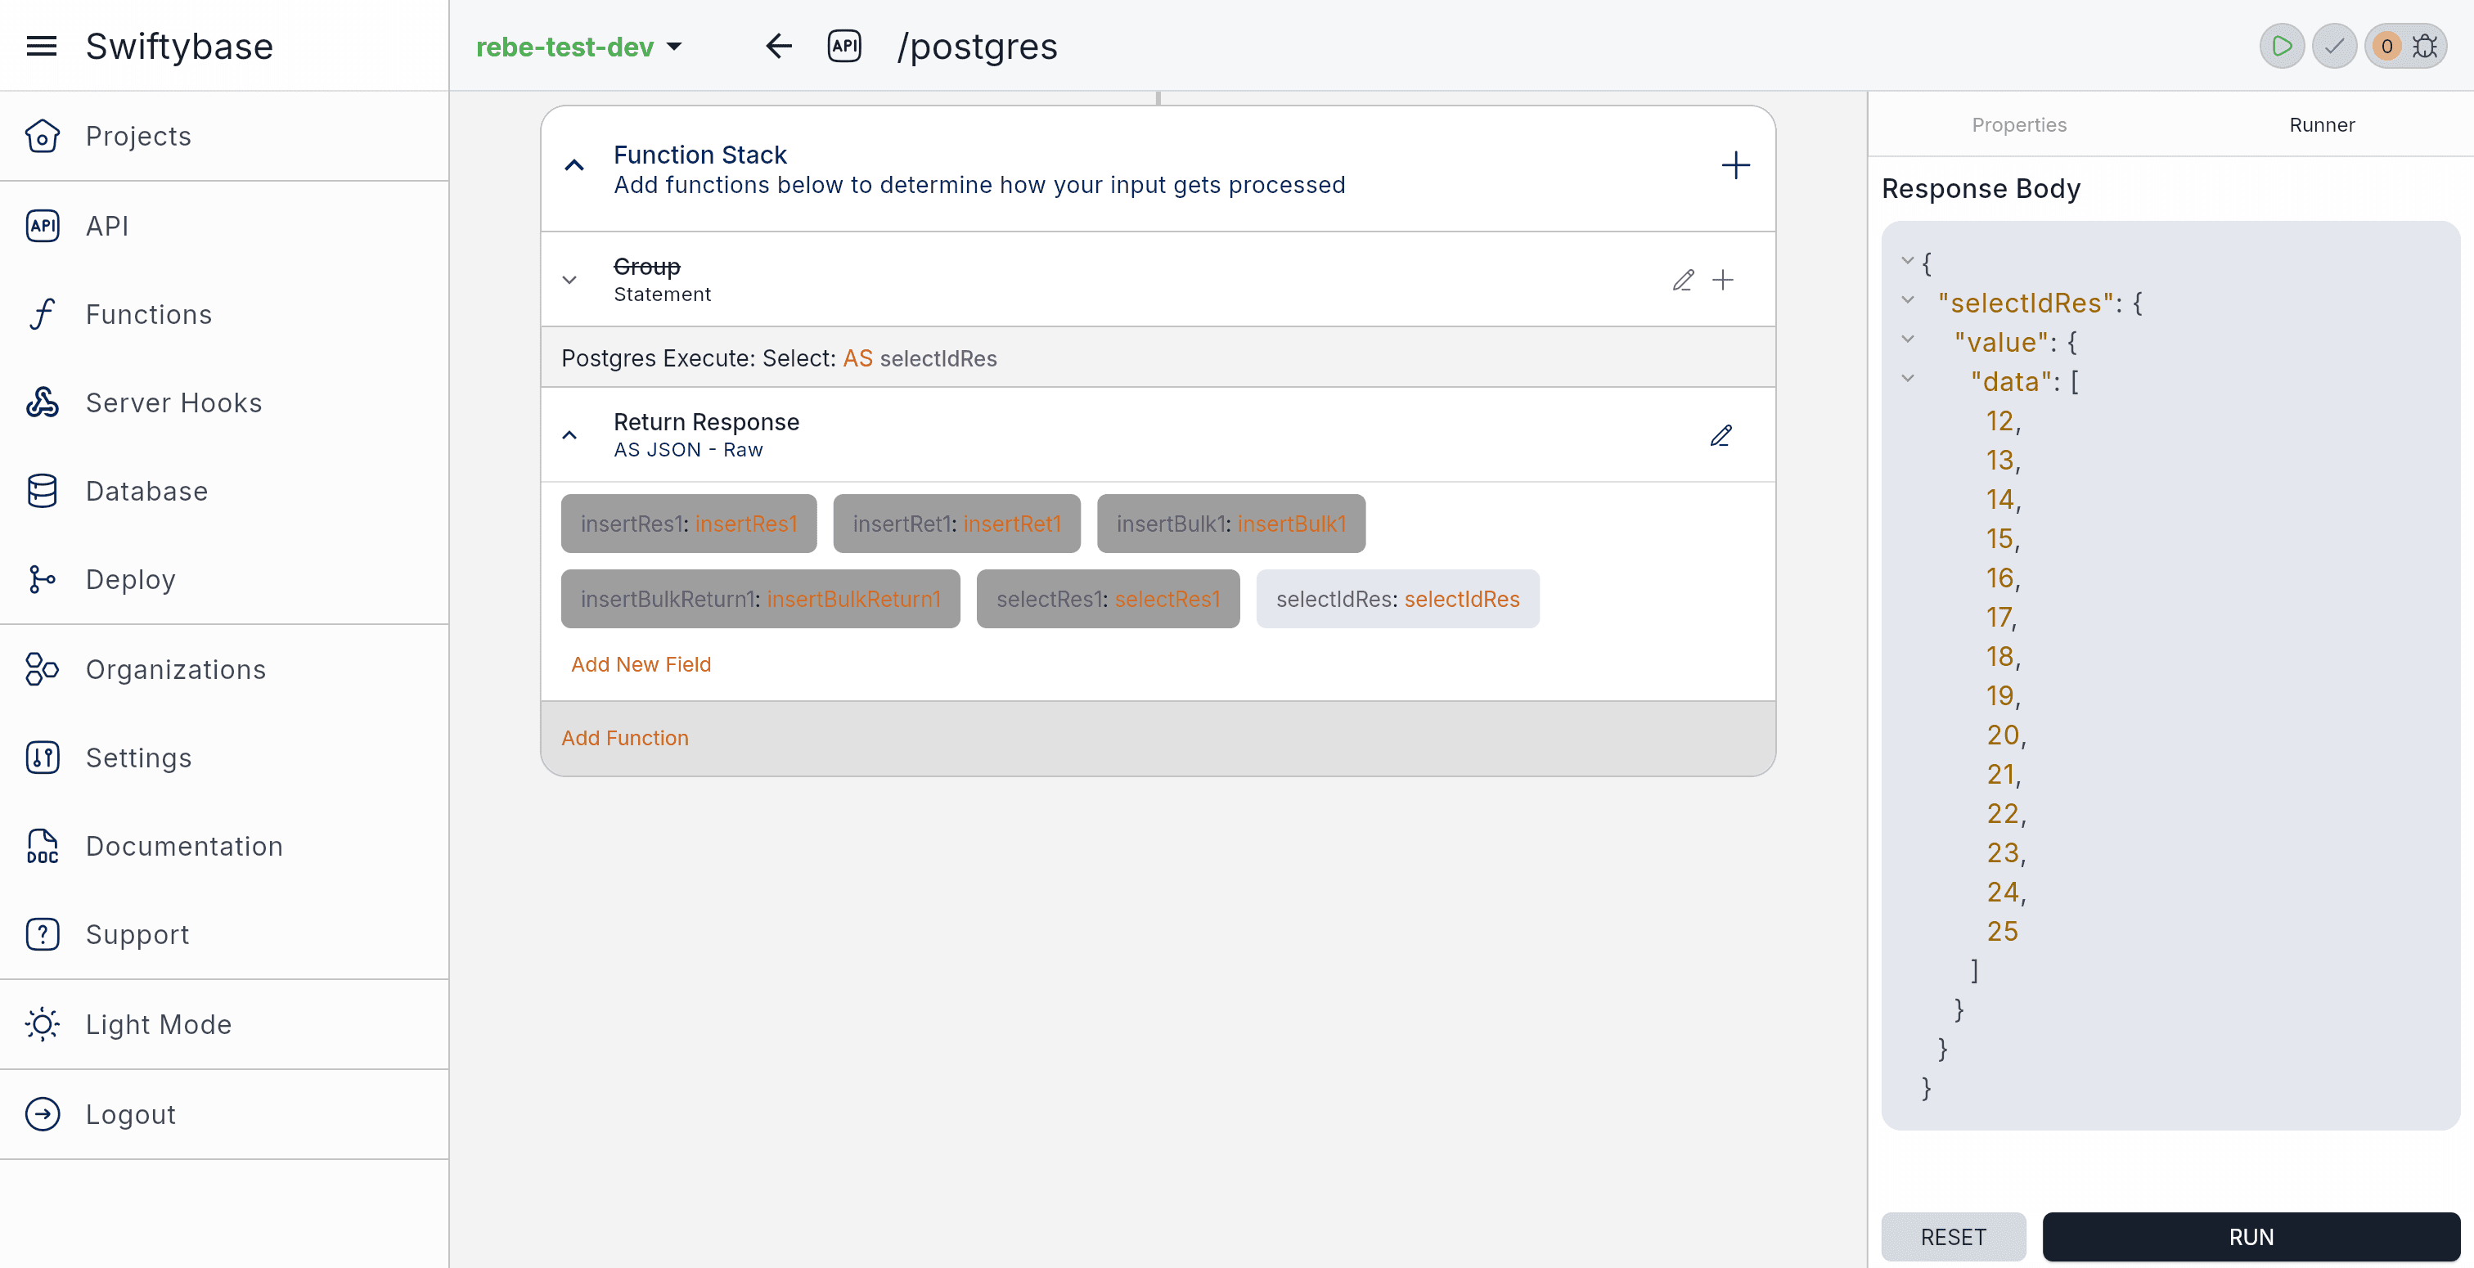
Task: Switch to the Properties tab
Action: [2019, 125]
